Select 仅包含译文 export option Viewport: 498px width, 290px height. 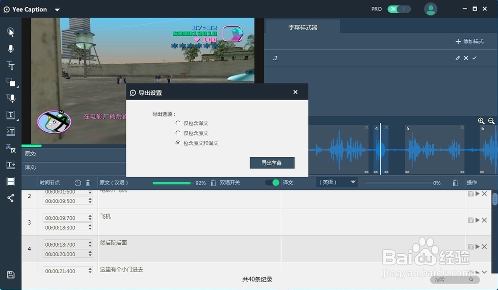(x=178, y=123)
